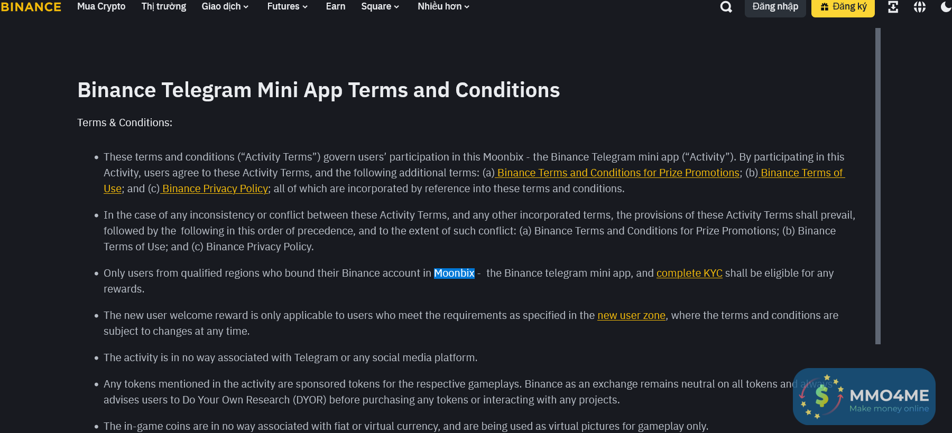952x433 pixels.
Task: Click the Đăng nhập button
Action: [x=775, y=7]
